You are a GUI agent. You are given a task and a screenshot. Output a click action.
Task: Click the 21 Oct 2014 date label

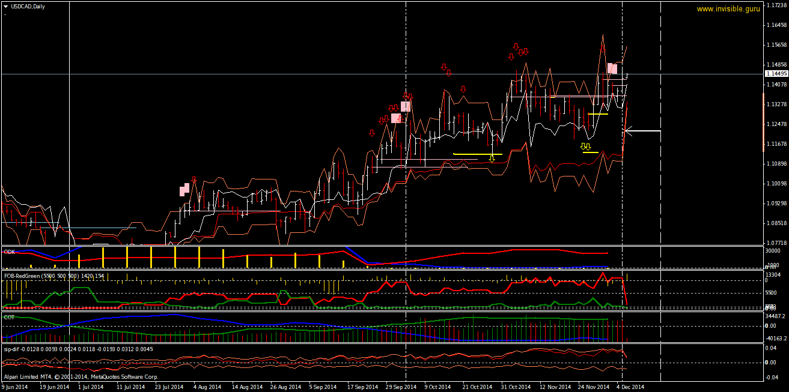click(x=478, y=387)
